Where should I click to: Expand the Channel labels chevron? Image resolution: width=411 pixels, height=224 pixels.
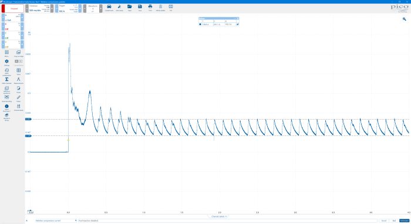point(219,216)
